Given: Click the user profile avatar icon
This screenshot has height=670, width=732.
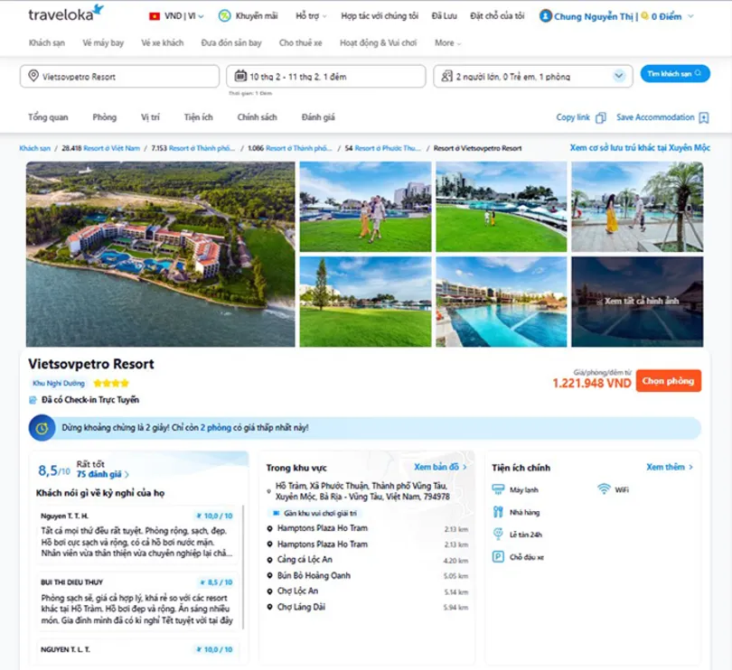Looking at the screenshot, I should [546, 16].
